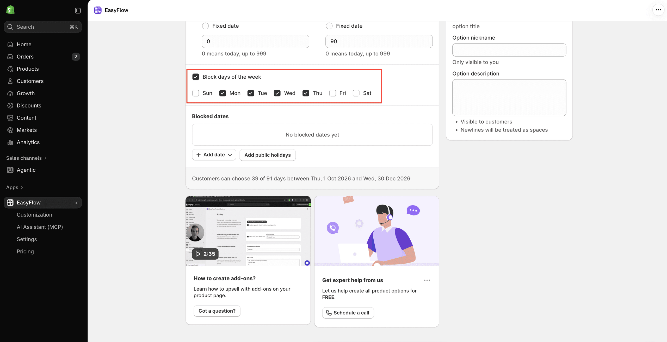Viewport: 667px width, 342px height.
Task: Click the EasyFlow app icon in sidebar
Action: tap(10, 202)
